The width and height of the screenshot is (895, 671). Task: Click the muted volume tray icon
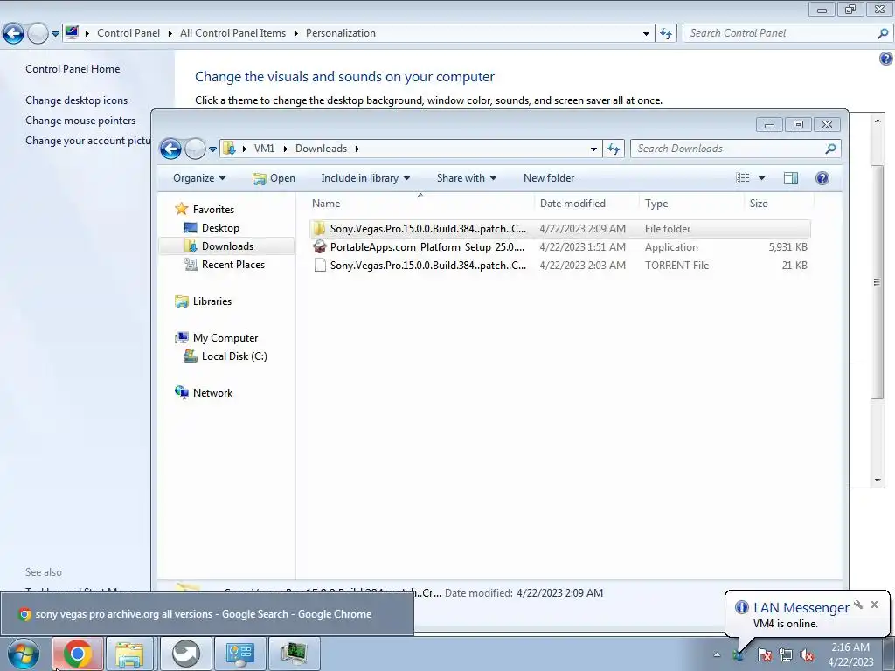[807, 655]
